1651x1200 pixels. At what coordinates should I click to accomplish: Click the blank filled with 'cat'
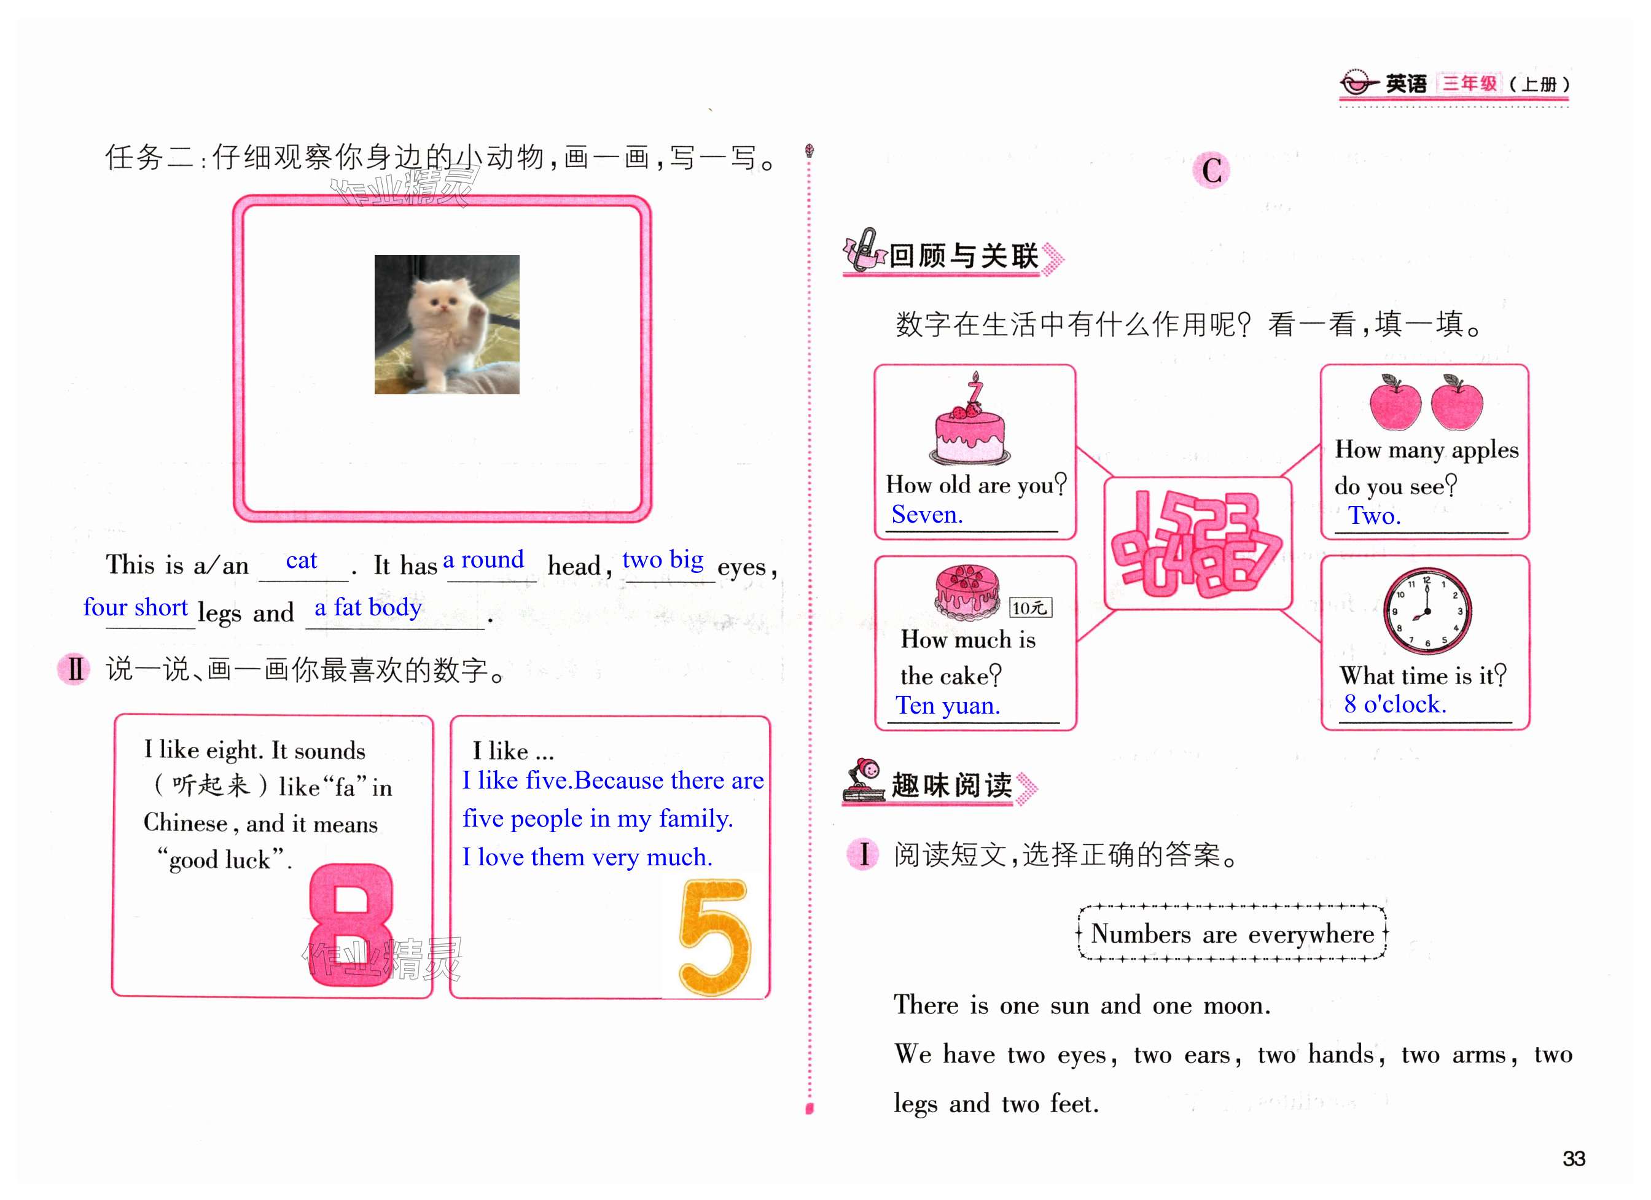tap(302, 561)
